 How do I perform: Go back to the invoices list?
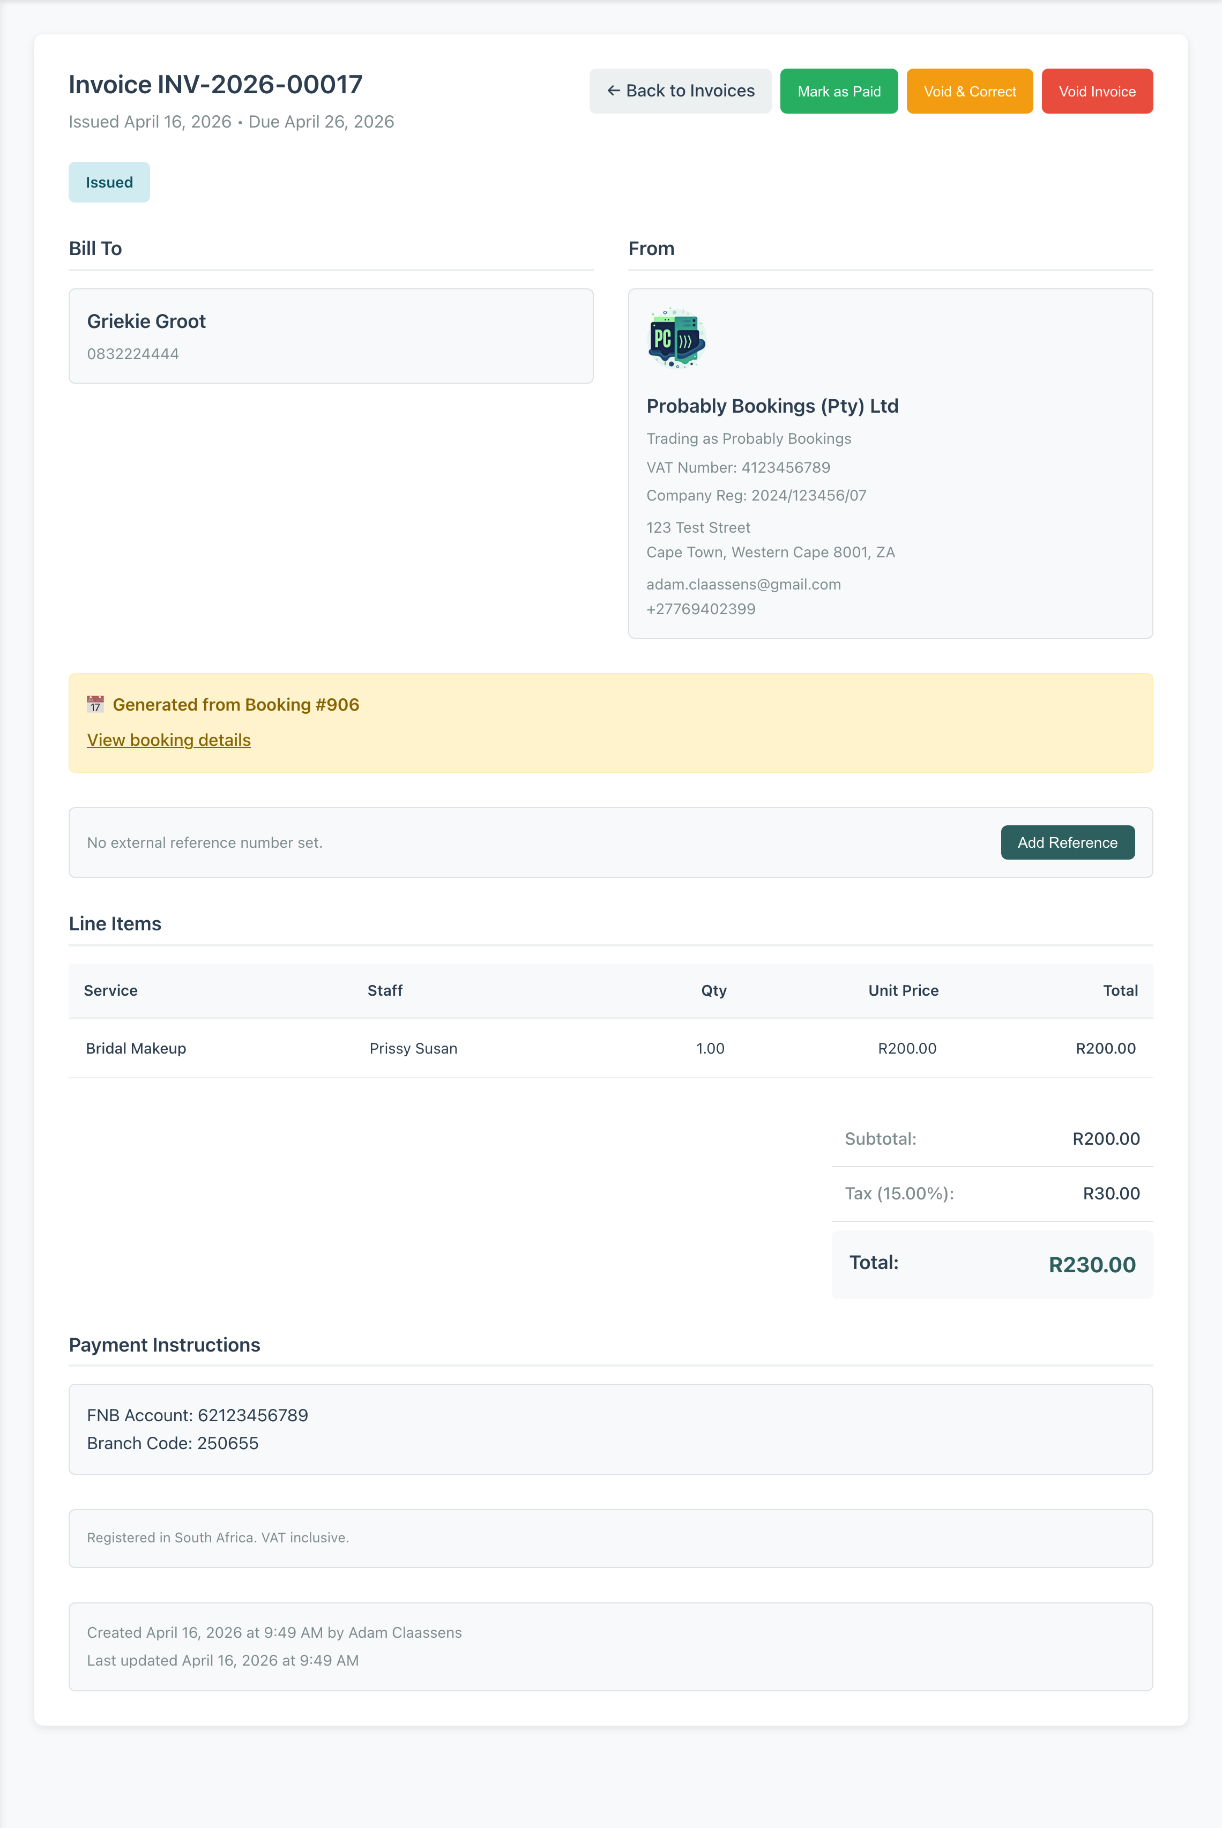click(x=680, y=91)
